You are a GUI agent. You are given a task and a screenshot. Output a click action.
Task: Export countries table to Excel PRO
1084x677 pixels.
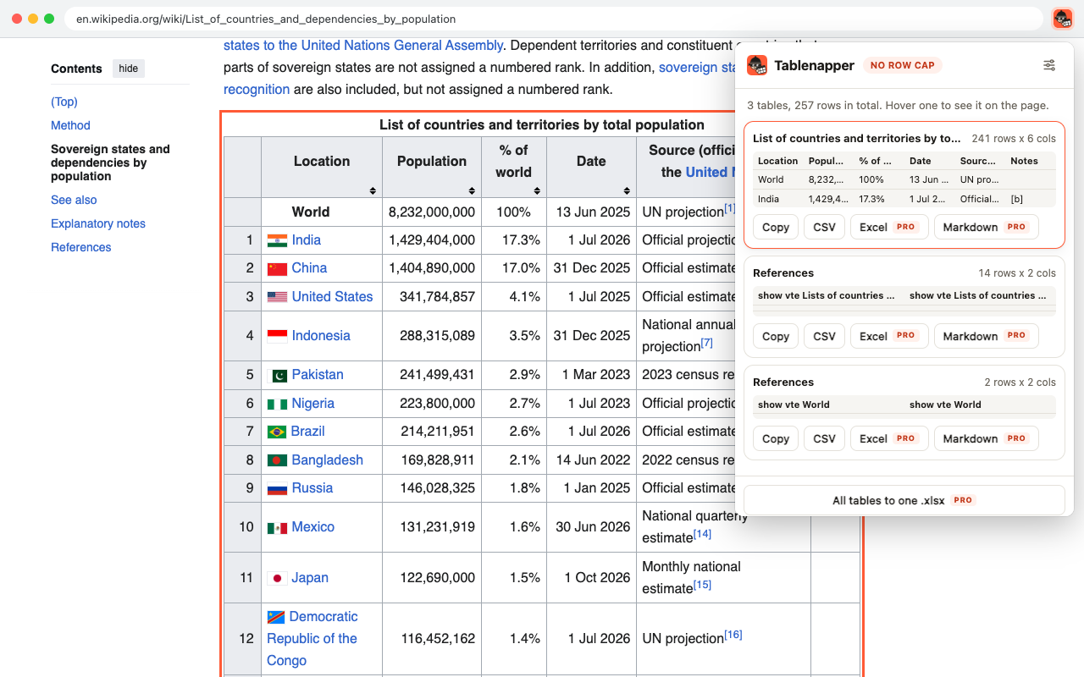coord(889,227)
